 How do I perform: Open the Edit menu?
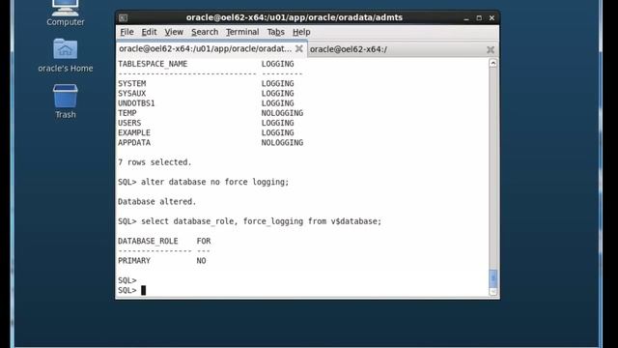(x=149, y=32)
